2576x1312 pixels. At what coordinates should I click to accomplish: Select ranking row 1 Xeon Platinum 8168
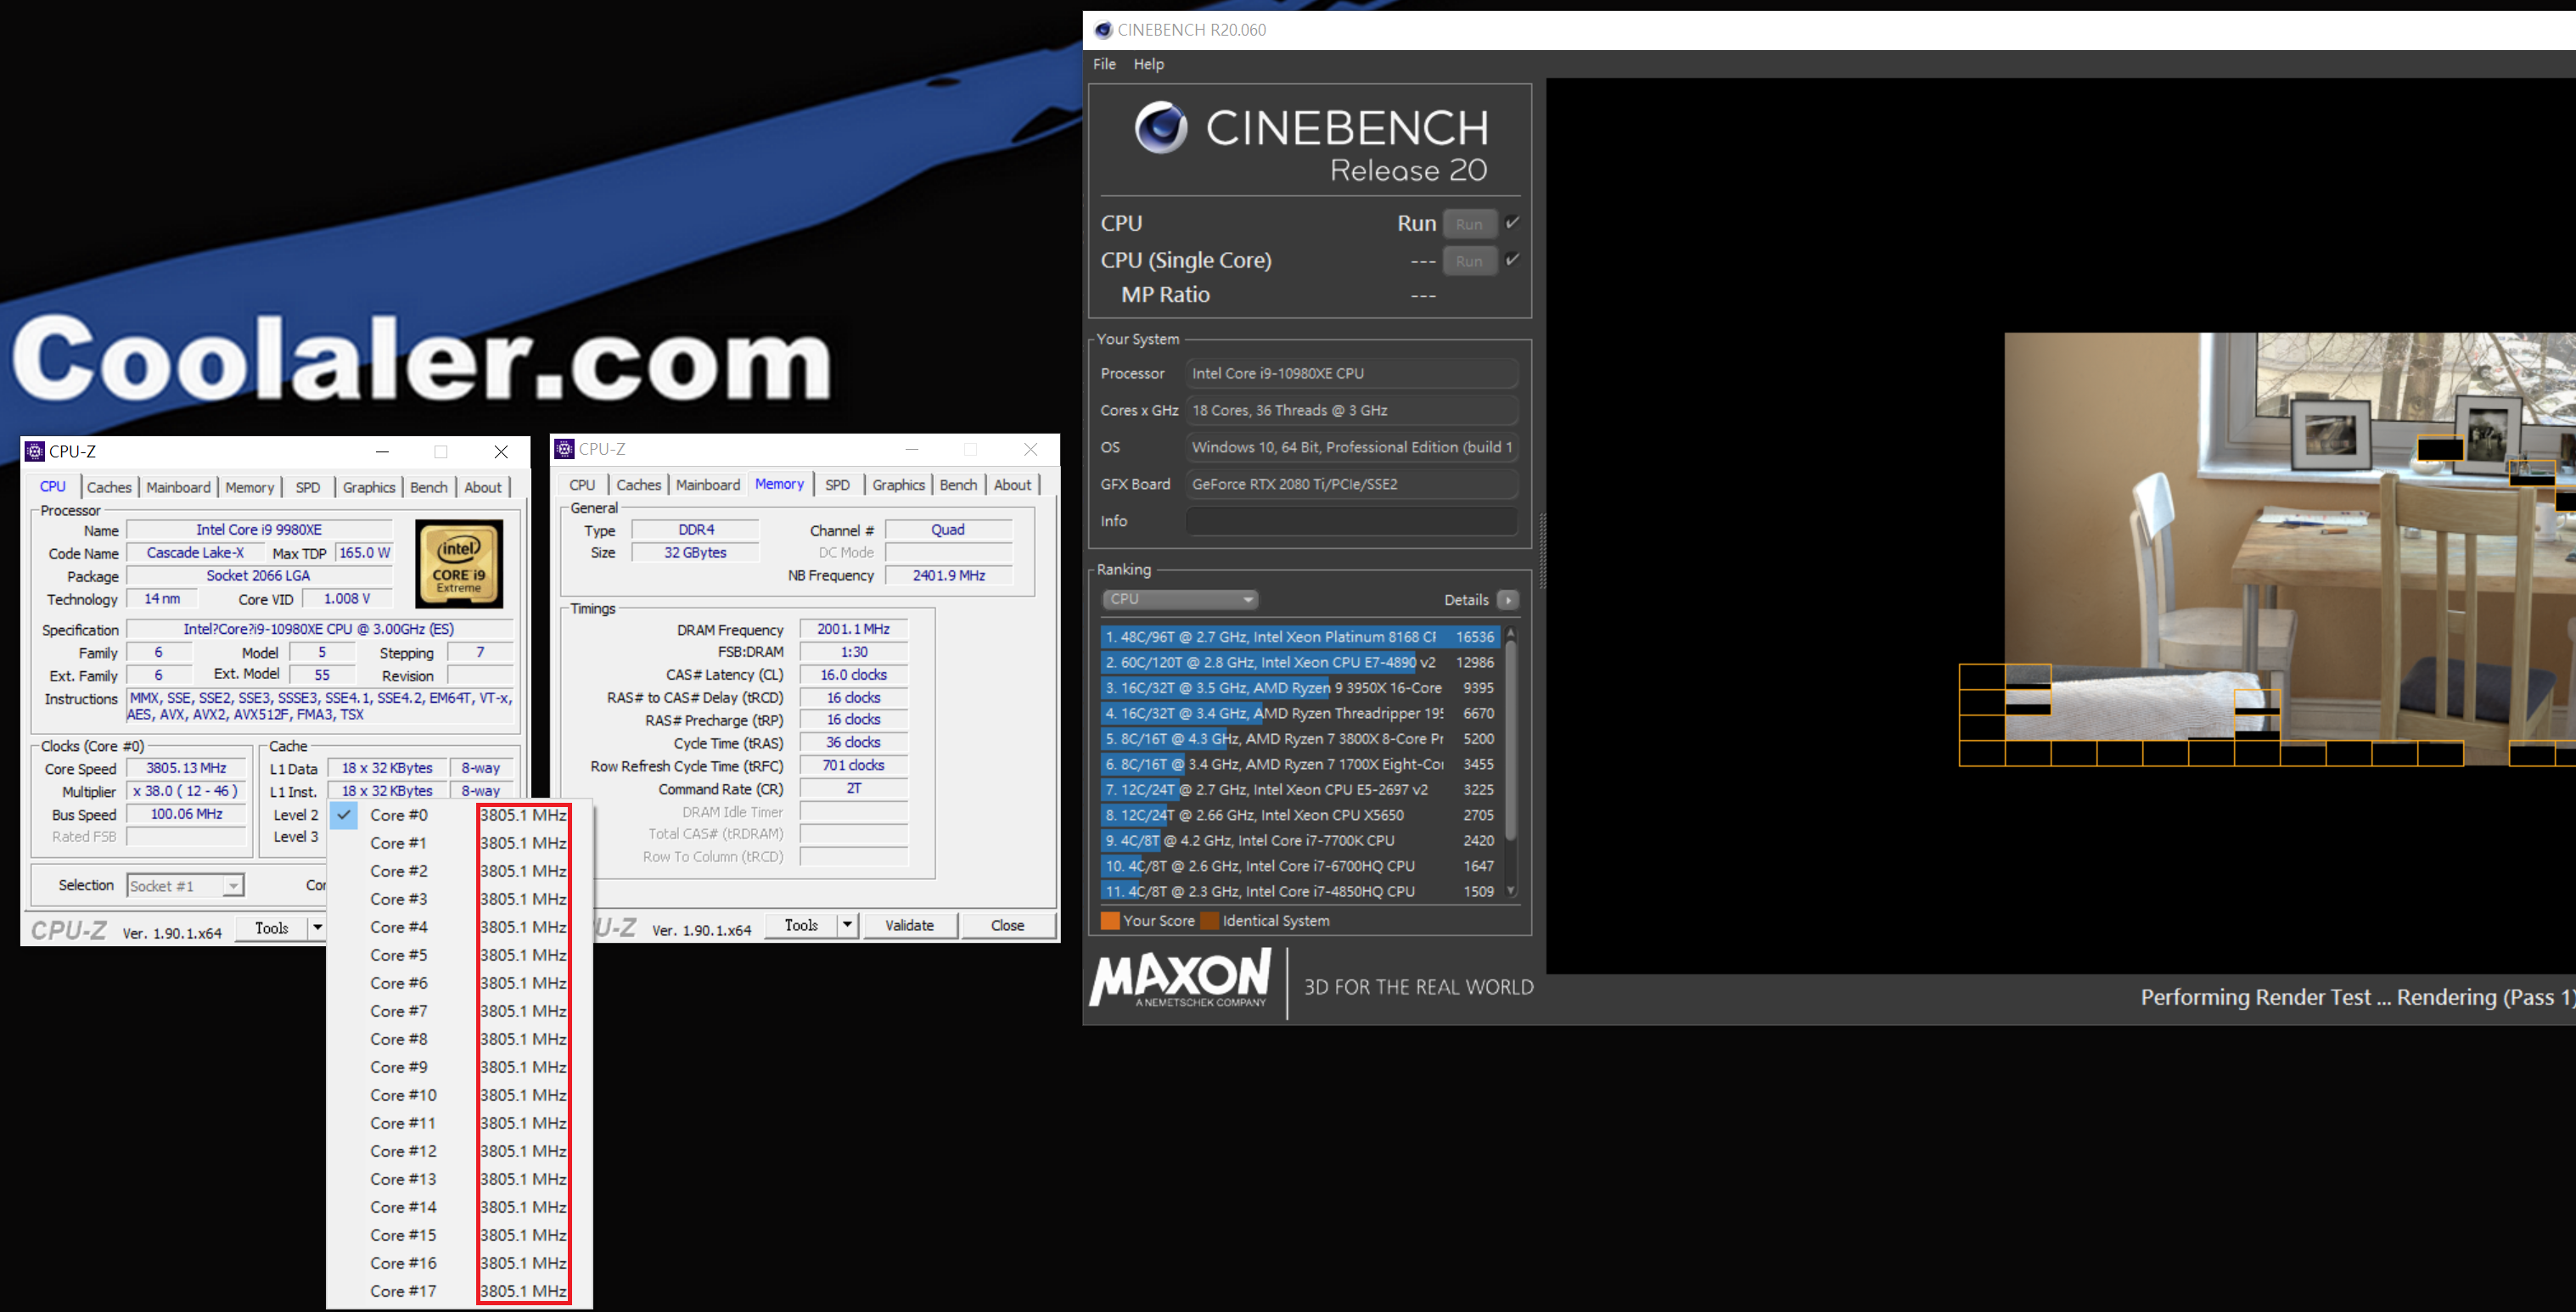[1299, 637]
